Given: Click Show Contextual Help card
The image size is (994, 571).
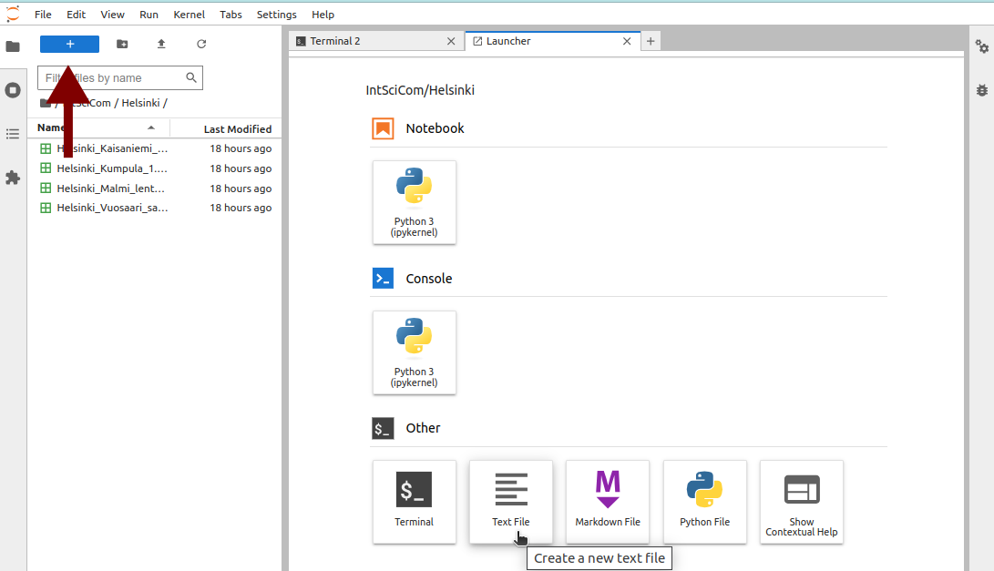Looking at the screenshot, I should coord(801,502).
